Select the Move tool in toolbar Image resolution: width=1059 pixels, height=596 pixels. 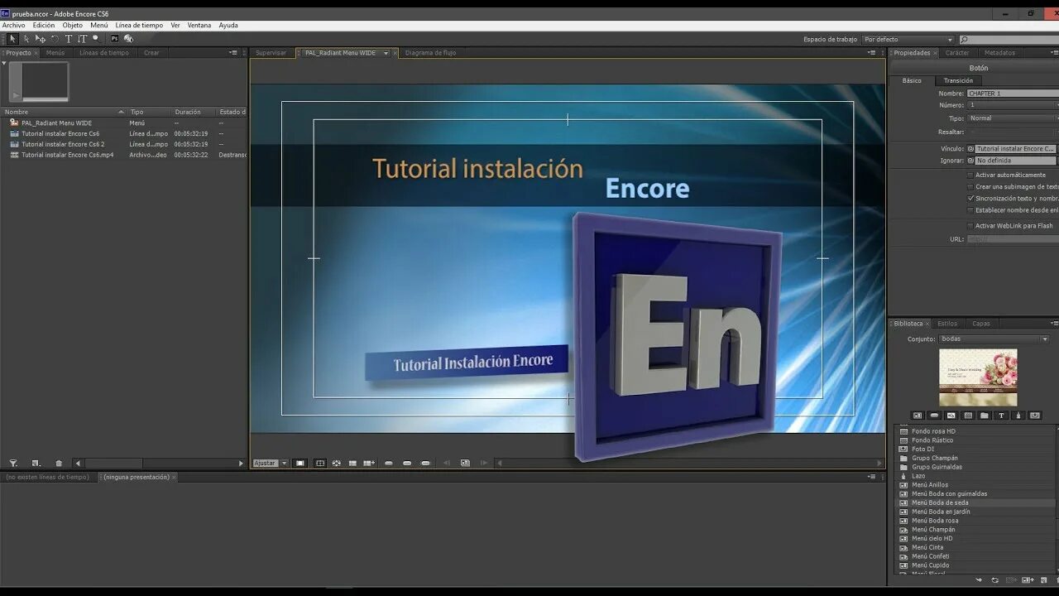(x=40, y=39)
